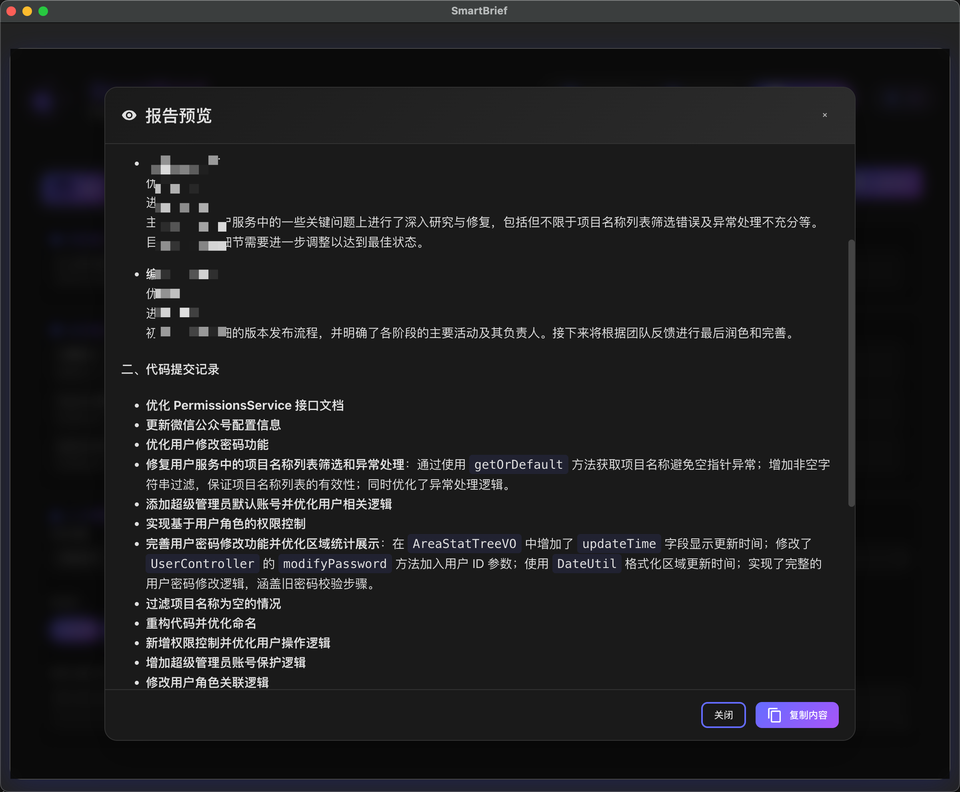Click the 二、代码提交记录 section heading
960x792 pixels.
click(170, 369)
